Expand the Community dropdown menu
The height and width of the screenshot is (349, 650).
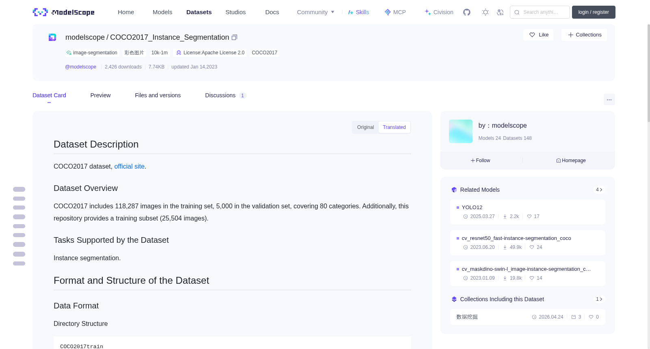(x=316, y=12)
